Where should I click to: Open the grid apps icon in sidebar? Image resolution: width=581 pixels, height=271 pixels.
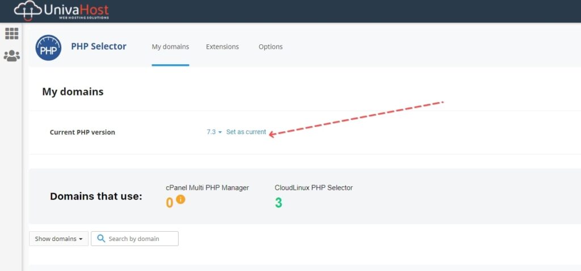point(11,34)
